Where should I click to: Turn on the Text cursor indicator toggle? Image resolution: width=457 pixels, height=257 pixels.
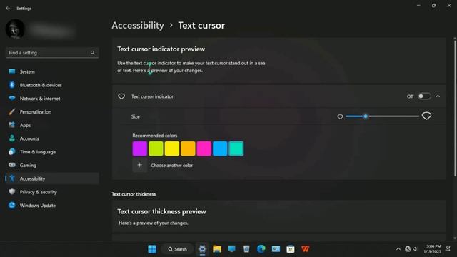coord(424,96)
